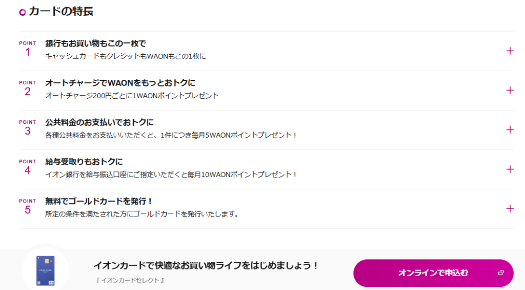Expand the オートチャージでWAONをもっとおトクに heading
Image resolution: width=525 pixels, height=290 pixels.
[x=120, y=83]
